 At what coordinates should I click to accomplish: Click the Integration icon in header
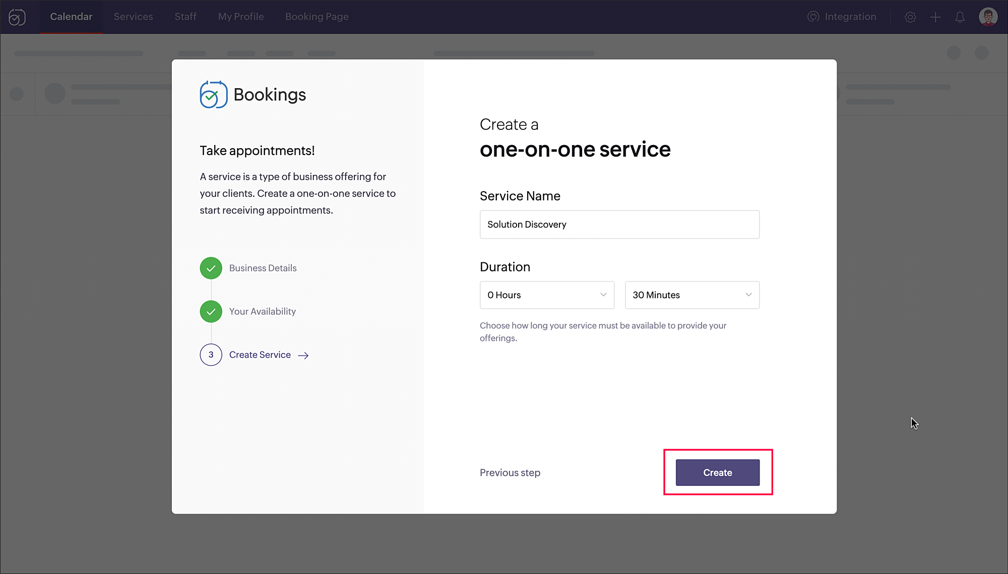[x=813, y=17]
